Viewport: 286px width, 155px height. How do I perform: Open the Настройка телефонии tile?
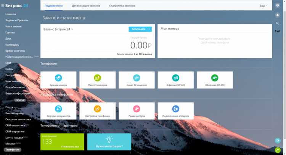click(x=97, y=111)
